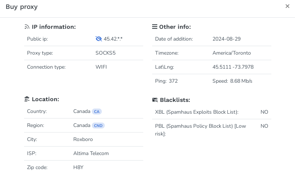Viewport: 295px width, 189px height.
Task: Click the Lat\Lng coordinates value
Action: pyautogui.click(x=233, y=67)
